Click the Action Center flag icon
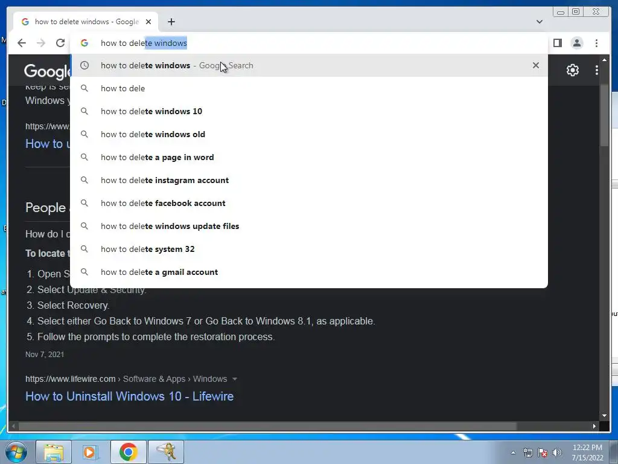 tap(543, 453)
